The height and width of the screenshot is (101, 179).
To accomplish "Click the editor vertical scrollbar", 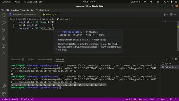I will click(x=178, y=36).
